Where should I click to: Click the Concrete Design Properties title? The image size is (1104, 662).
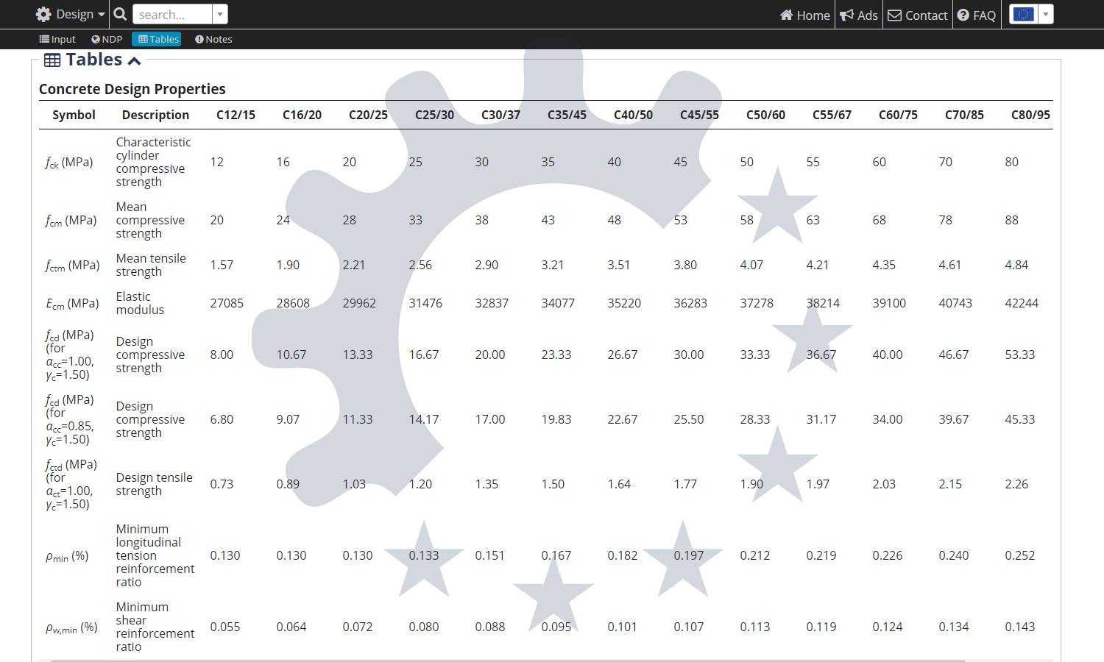pos(132,89)
